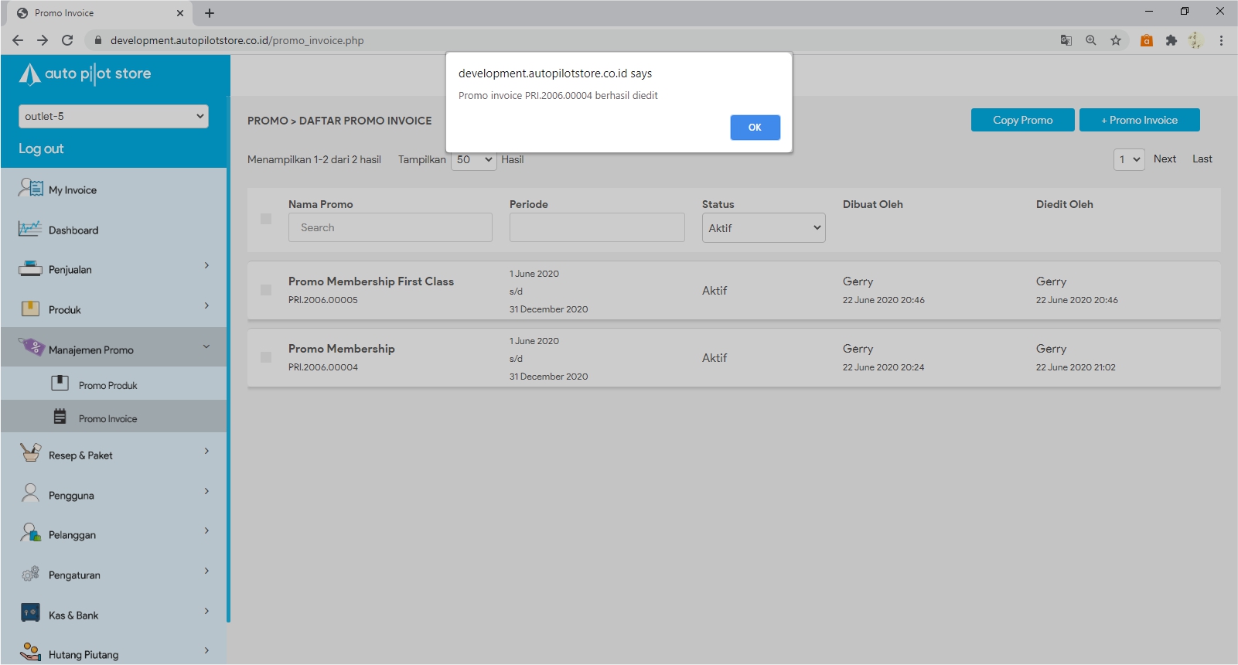Click the Kas & Bank safe icon
Screen dimensions: 1238x665
click(x=30, y=614)
